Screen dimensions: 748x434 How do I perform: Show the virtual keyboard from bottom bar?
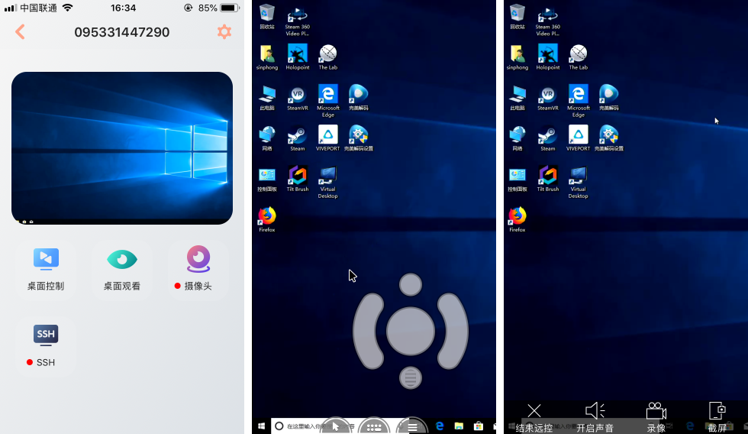tap(374, 426)
